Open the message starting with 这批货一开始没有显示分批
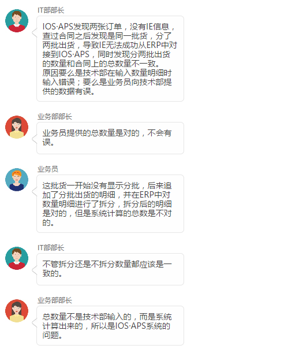The height and width of the screenshot is (349, 284). (110, 203)
